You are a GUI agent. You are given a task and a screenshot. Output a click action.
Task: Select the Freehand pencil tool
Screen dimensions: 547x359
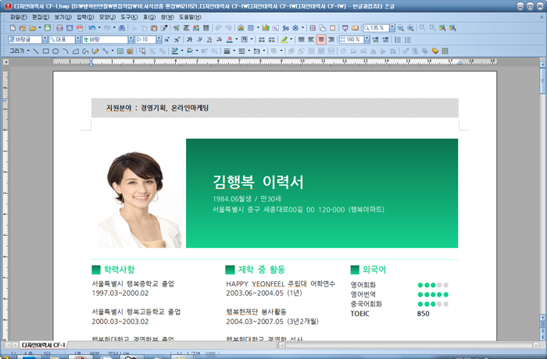(x=95, y=52)
